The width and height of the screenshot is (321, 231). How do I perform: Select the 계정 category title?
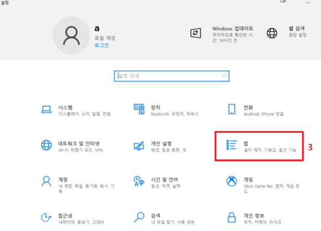[63, 179]
